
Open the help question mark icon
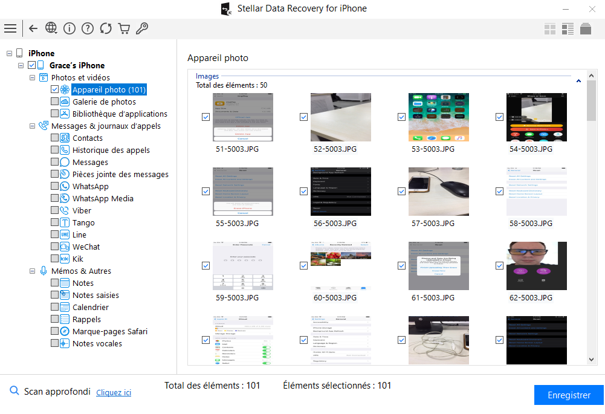point(88,28)
